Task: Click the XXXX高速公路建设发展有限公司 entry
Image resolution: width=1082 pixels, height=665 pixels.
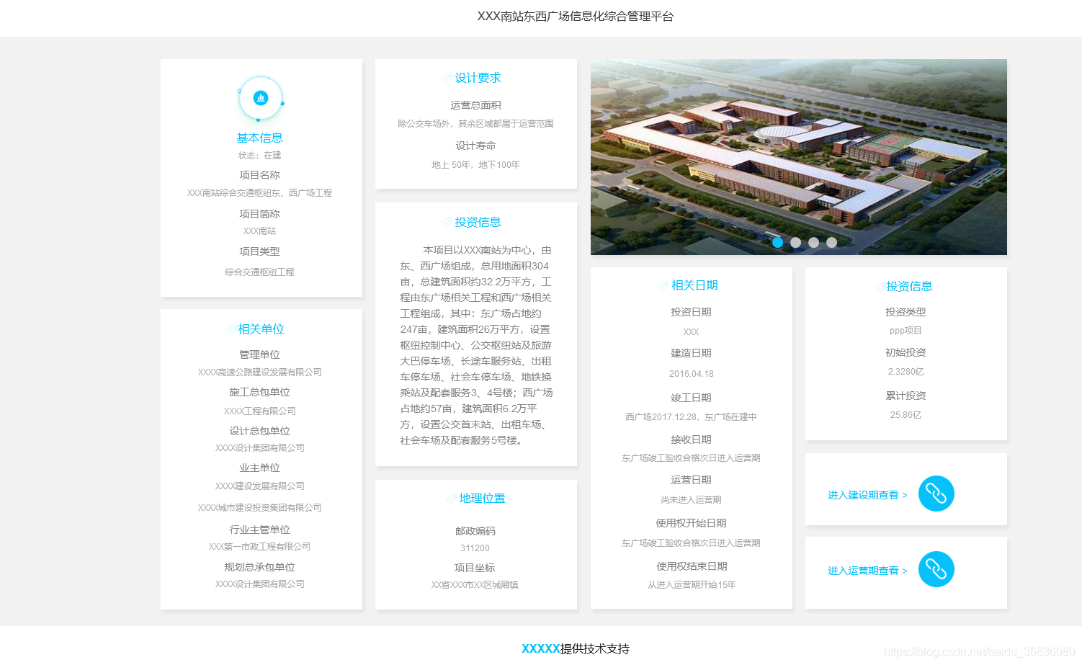Action: tap(259, 372)
